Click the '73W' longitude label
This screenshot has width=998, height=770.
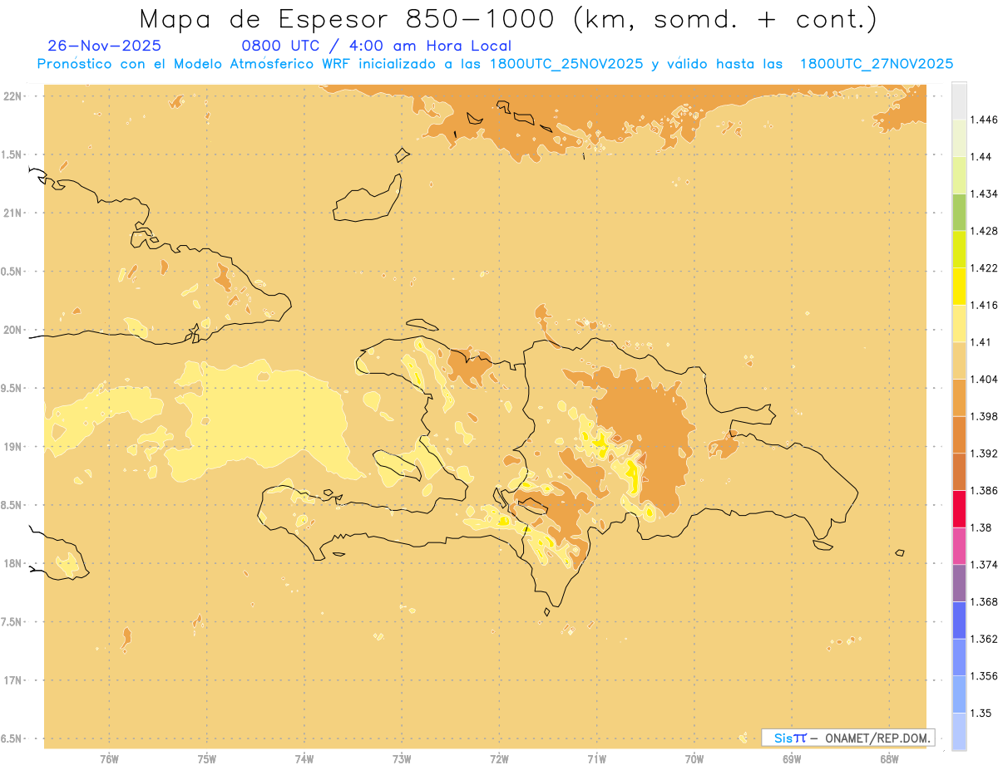(402, 759)
